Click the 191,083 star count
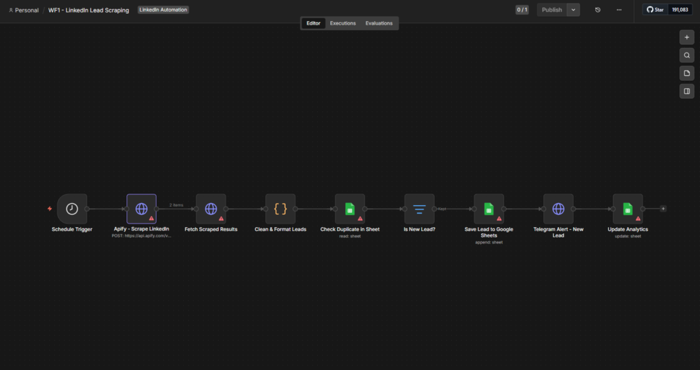This screenshot has height=370, width=700. tap(680, 10)
